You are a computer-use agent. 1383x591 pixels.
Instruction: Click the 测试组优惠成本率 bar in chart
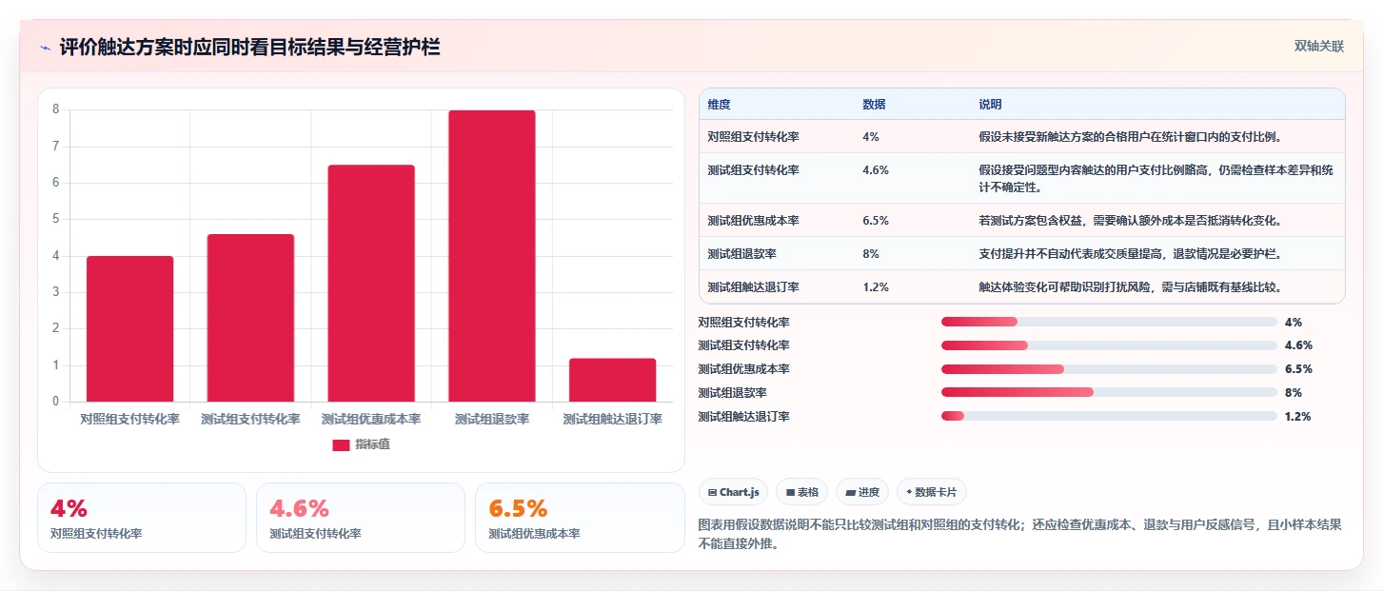[371, 284]
